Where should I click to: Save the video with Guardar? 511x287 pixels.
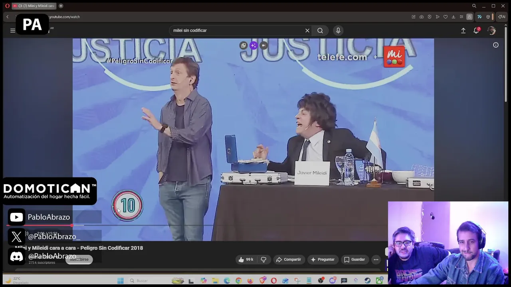click(x=355, y=259)
